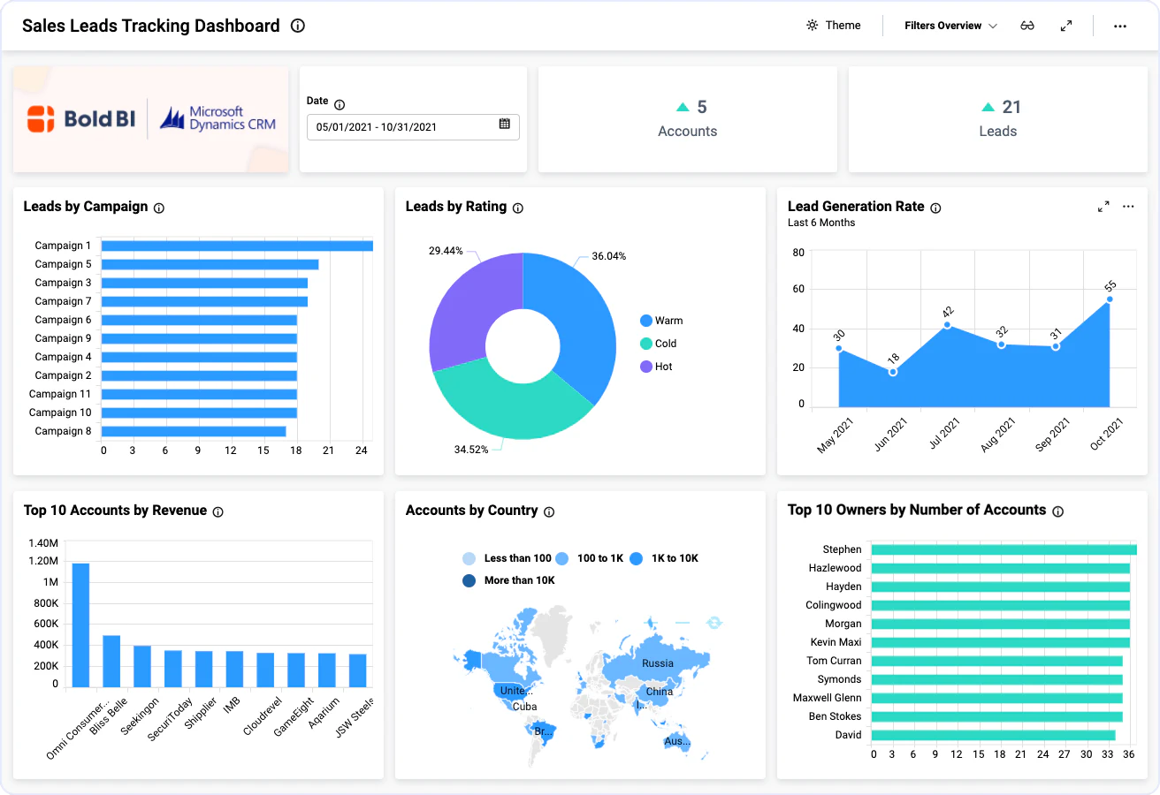Click Russia on the world map
This screenshot has height=795, width=1160.
658,663
